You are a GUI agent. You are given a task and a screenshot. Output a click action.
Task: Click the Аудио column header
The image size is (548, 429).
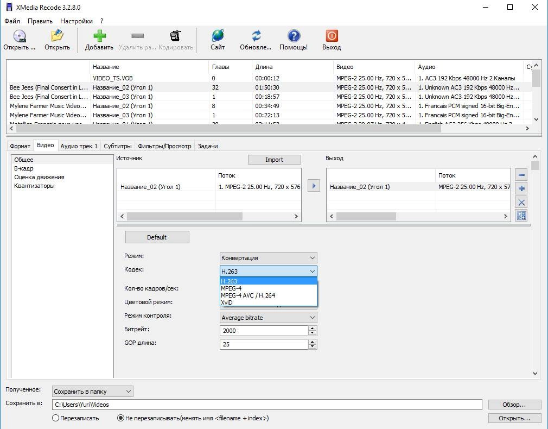click(469, 67)
